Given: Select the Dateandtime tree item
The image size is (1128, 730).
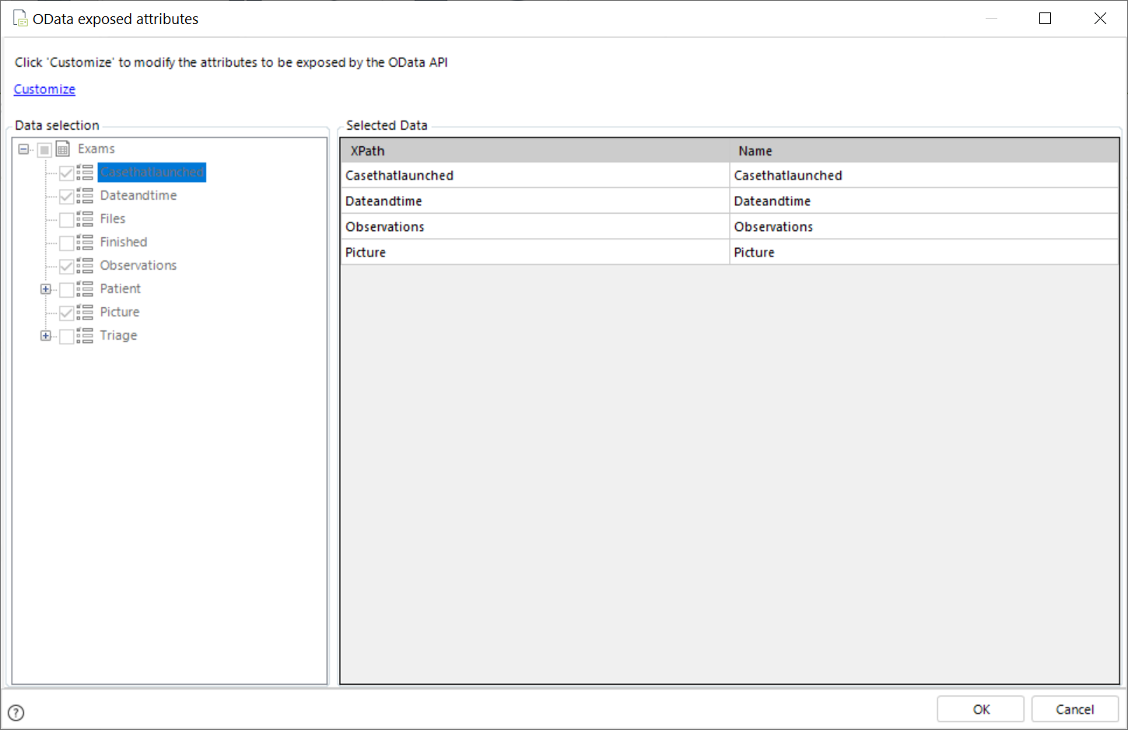Looking at the screenshot, I should [138, 196].
